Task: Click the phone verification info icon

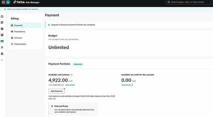Action: (x=5, y=9)
